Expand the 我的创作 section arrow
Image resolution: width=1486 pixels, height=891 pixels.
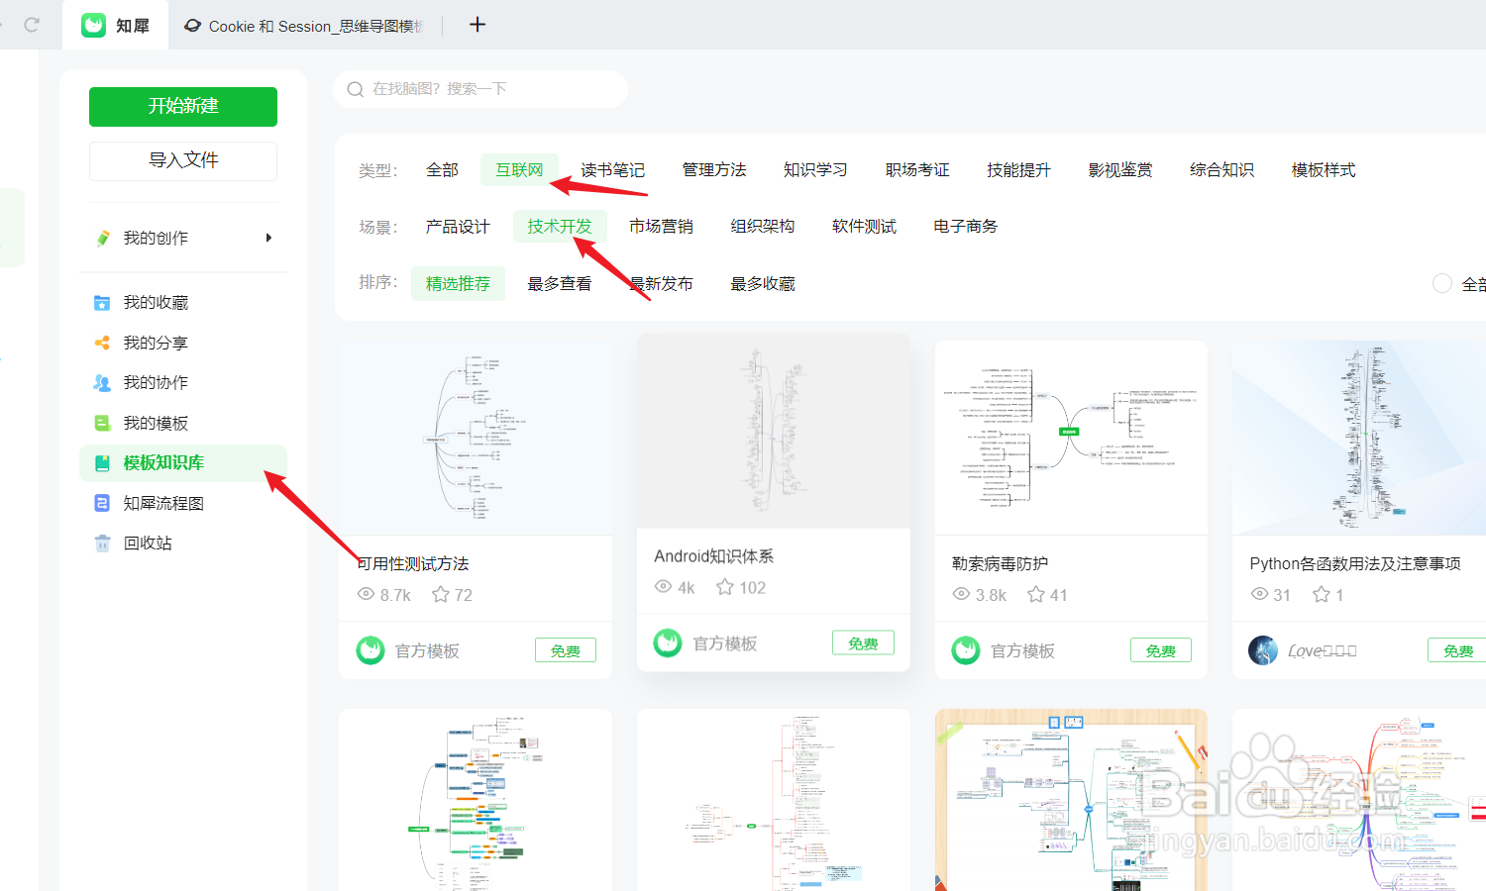267,238
